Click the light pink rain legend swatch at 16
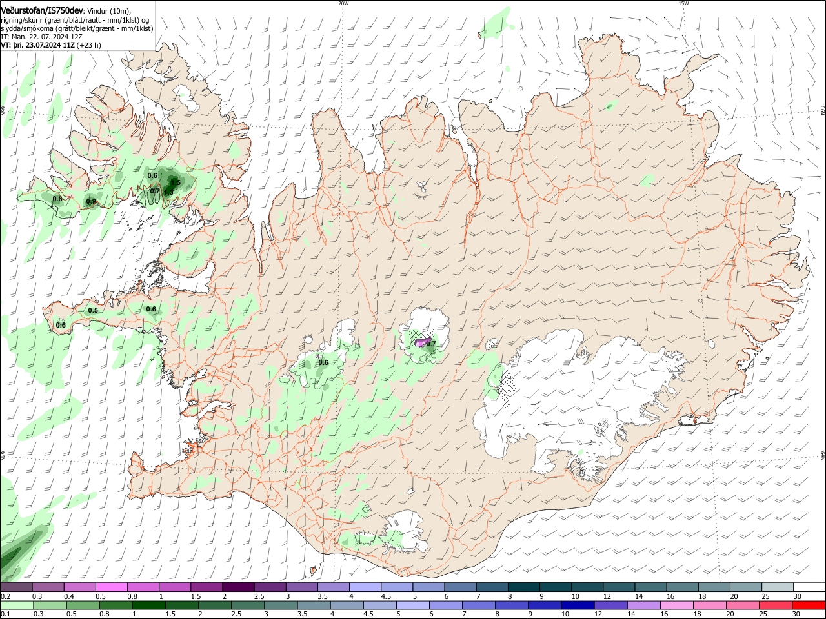The width and height of the screenshot is (826, 619). (x=677, y=605)
